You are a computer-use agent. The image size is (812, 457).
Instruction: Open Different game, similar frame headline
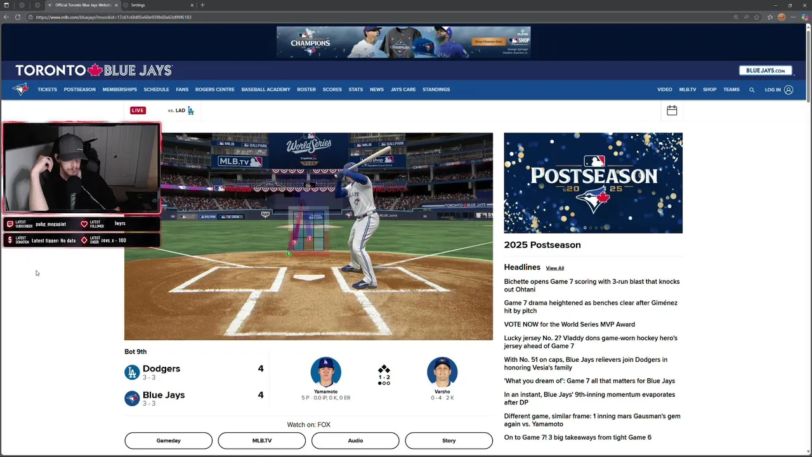click(x=592, y=420)
